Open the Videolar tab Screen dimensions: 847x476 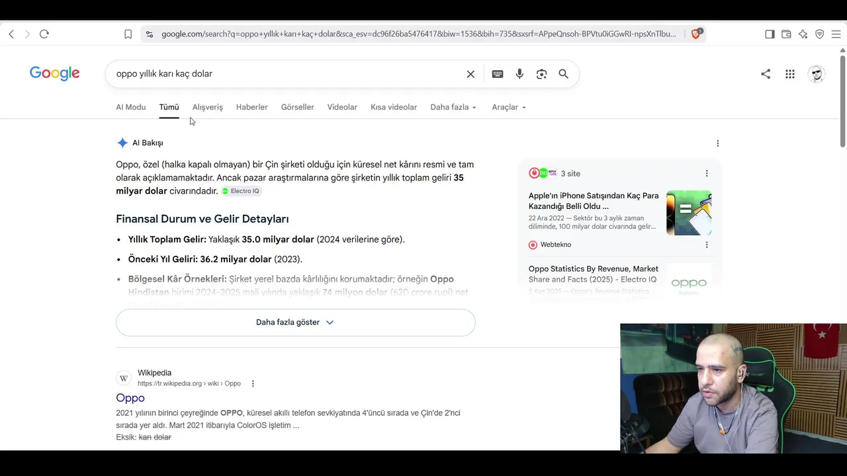point(342,107)
